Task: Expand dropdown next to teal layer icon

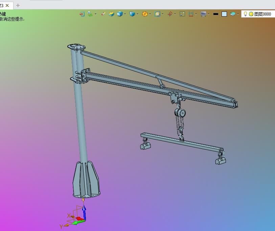Action: coord(238,14)
